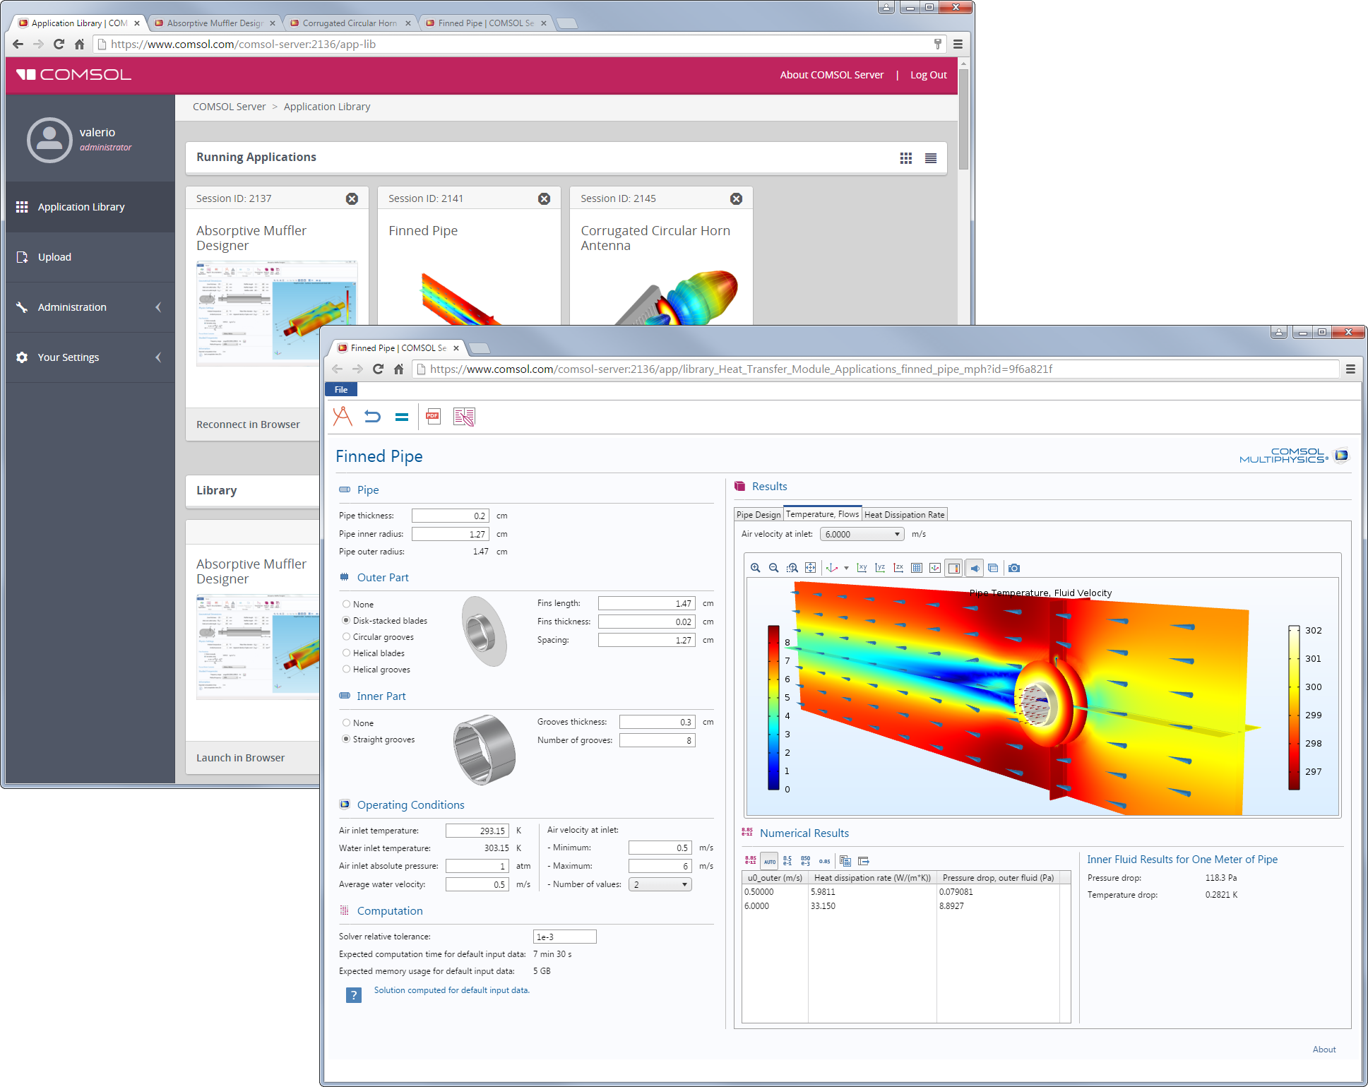Viewport: 1368px width, 1087px height.
Task: Select scientific notation 8.5e-1 icon
Action: coord(787,860)
